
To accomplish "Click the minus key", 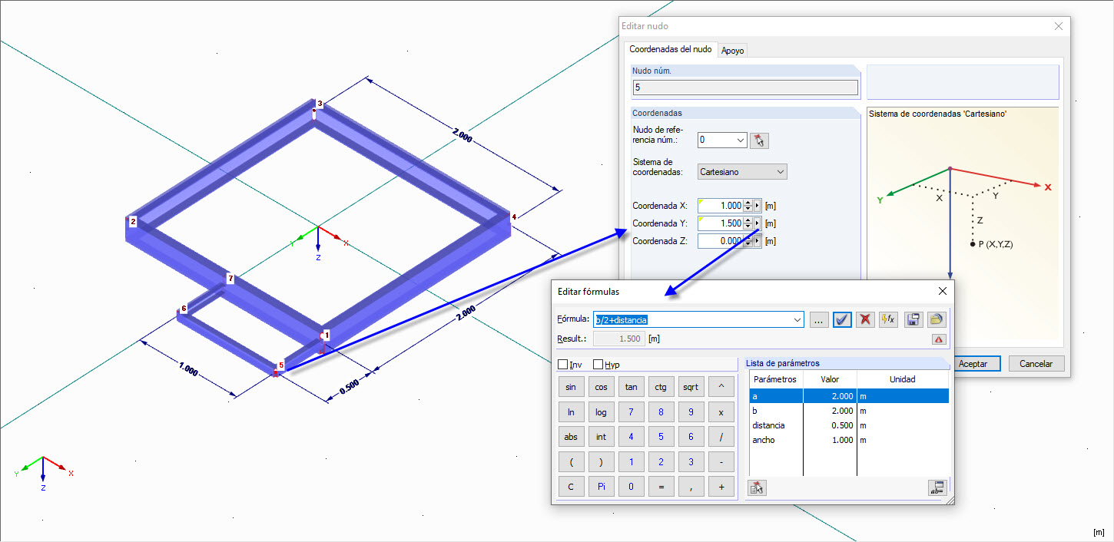I will pos(721,462).
